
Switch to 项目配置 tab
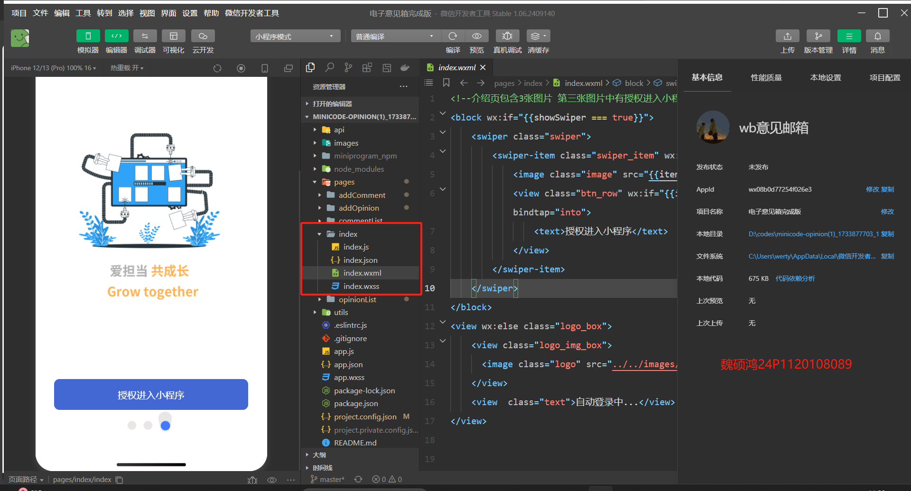pyautogui.click(x=885, y=77)
